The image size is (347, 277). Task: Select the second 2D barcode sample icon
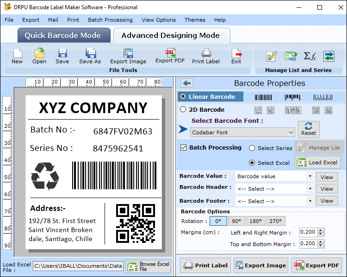pyautogui.click(x=271, y=110)
